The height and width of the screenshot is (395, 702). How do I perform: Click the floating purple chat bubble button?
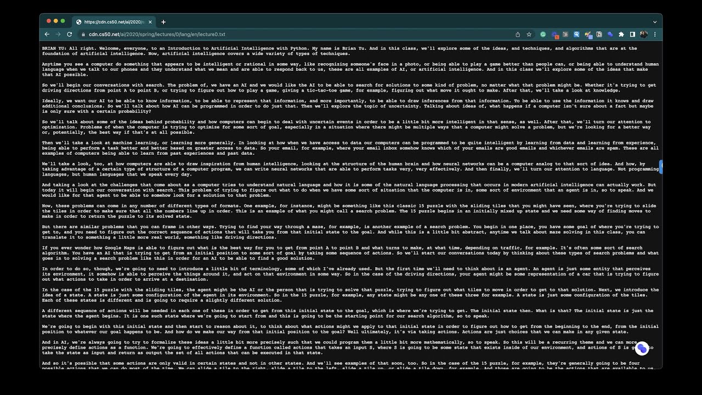(642, 348)
